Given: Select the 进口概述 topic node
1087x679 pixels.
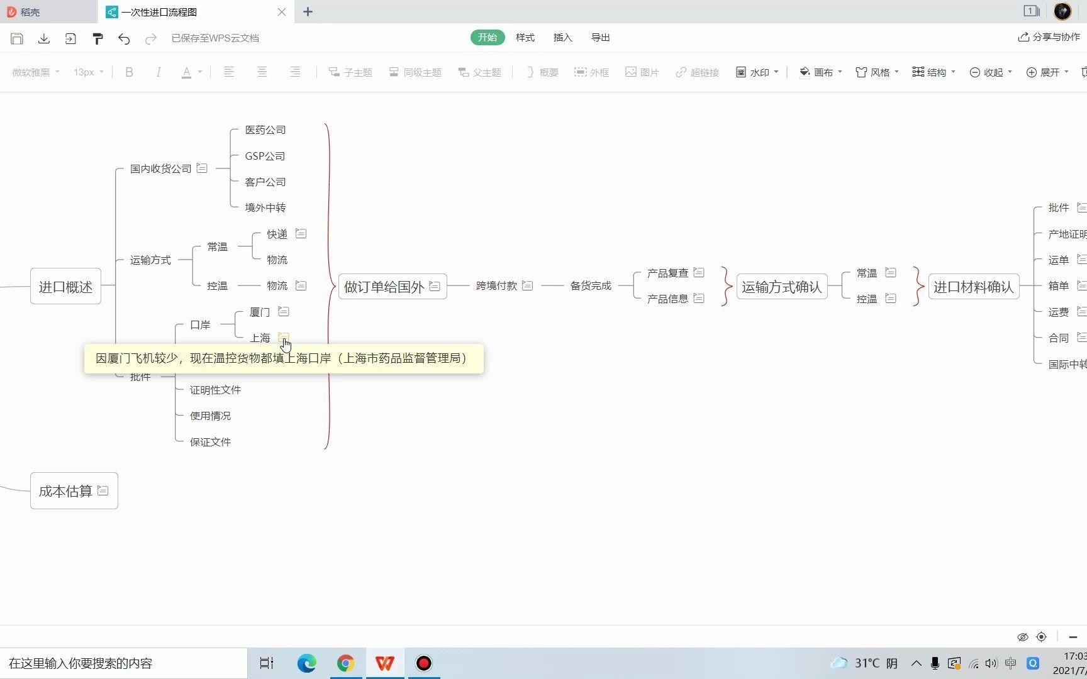Looking at the screenshot, I should point(65,287).
